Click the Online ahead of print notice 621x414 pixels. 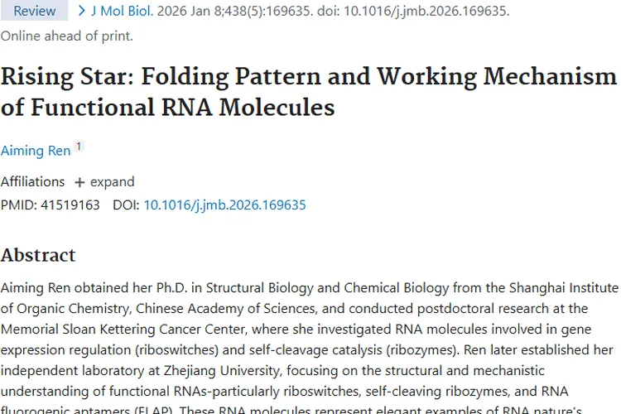[x=66, y=36]
